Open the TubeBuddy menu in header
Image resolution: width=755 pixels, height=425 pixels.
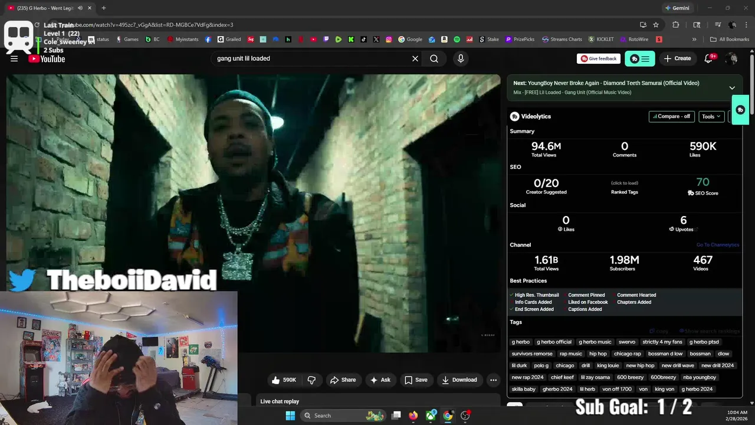tap(640, 58)
